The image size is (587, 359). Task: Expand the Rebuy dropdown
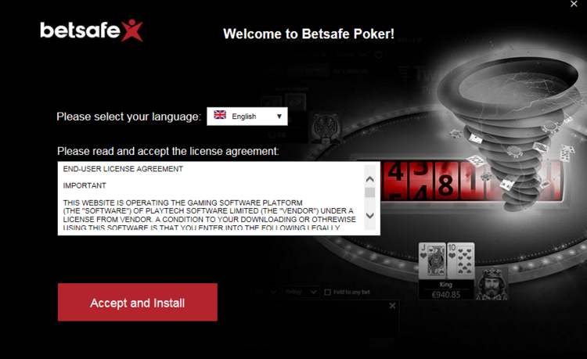(x=301, y=292)
